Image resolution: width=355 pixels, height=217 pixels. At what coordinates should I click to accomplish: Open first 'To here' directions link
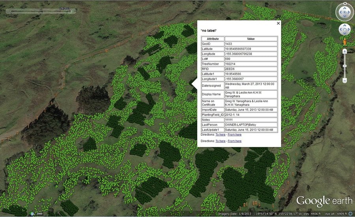220,135
